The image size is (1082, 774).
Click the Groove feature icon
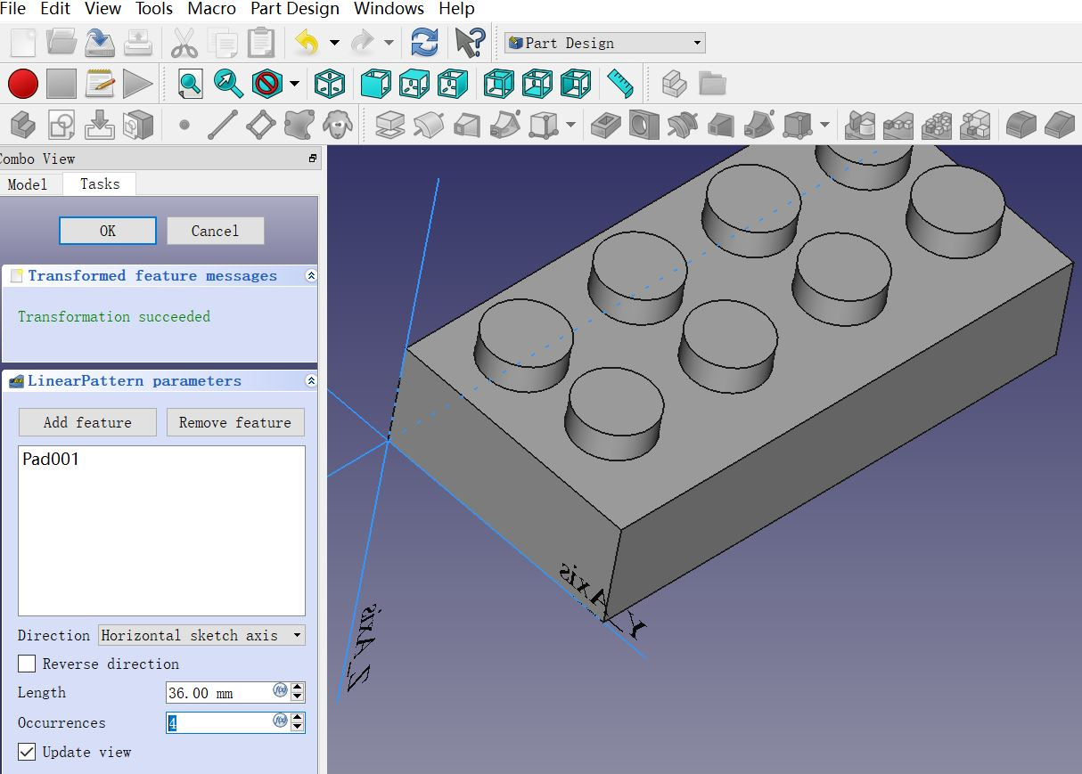[x=682, y=125]
